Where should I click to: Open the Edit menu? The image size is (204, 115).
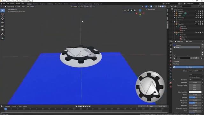click(x=8, y=4)
